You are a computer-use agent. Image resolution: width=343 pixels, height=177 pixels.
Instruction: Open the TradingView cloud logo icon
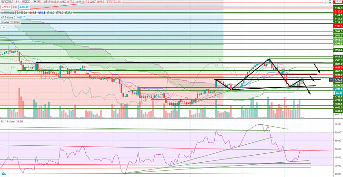(x=4, y=174)
